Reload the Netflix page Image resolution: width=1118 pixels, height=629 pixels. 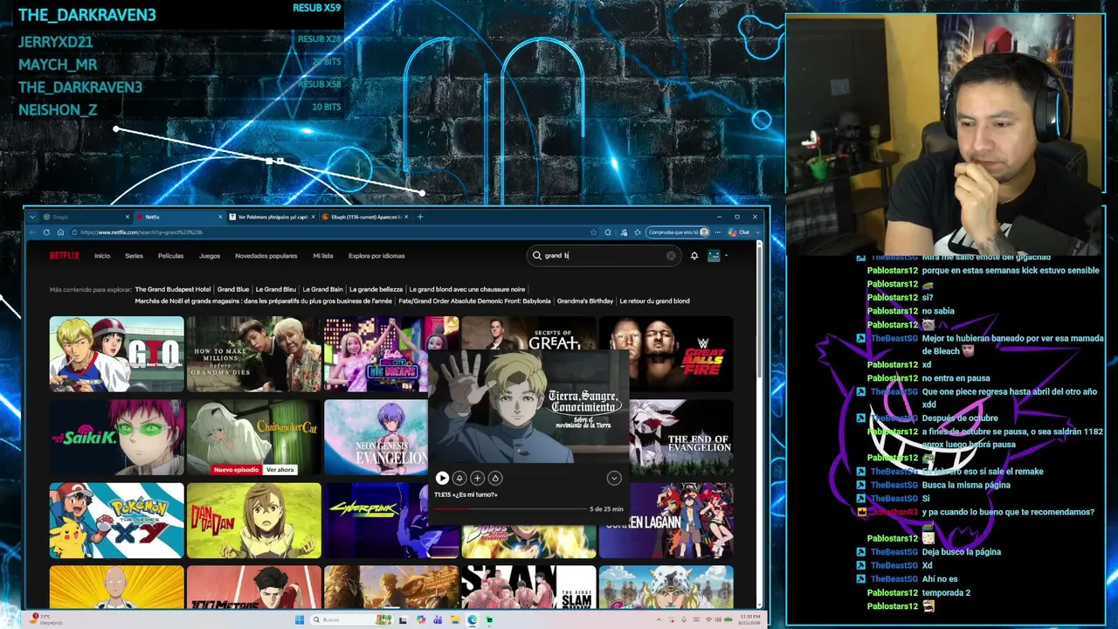tap(46, 232)
